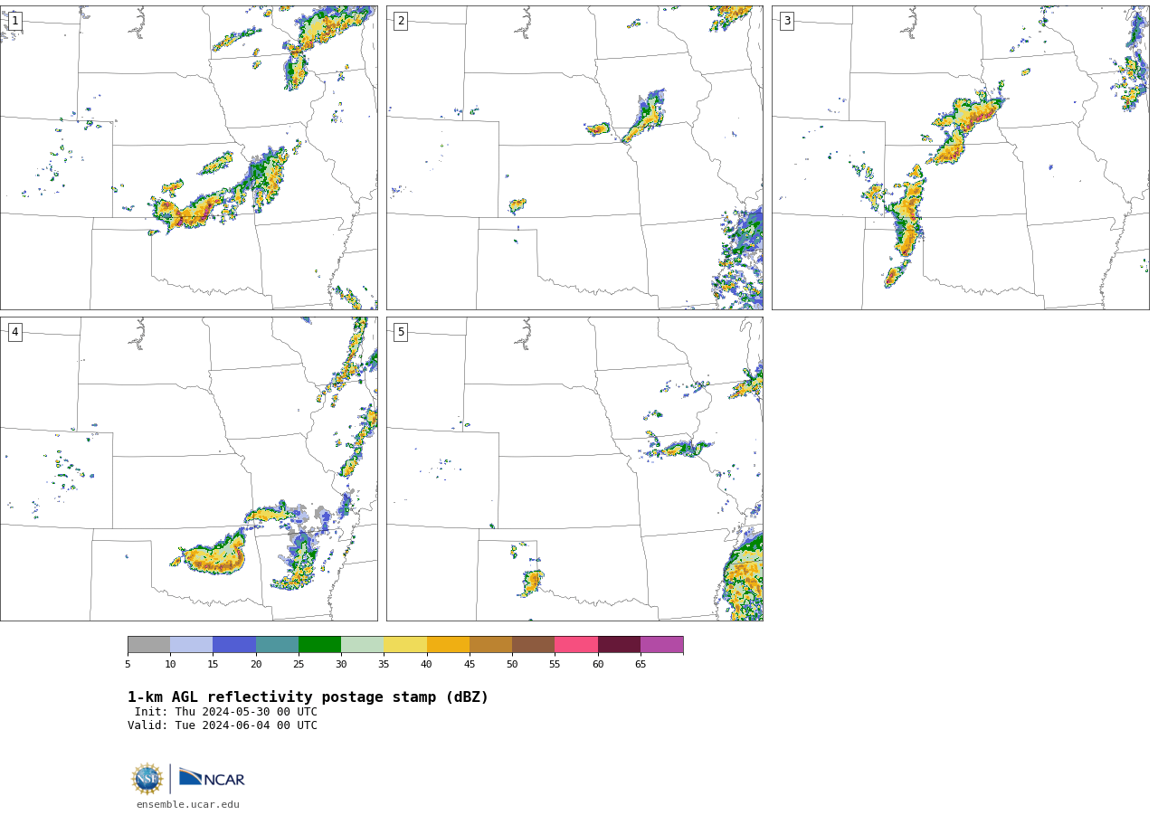Click the number label on panel 4
1158x815 pixels.
[x=14, y=332]
